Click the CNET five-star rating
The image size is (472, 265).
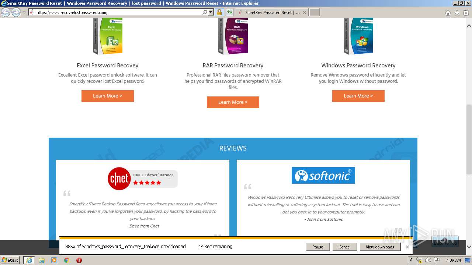pyautogui.click(x=147, y=183)
